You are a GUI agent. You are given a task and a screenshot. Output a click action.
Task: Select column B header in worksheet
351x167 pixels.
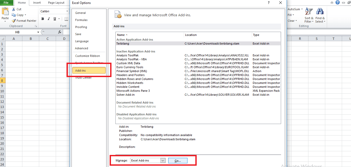pos(31,39)
